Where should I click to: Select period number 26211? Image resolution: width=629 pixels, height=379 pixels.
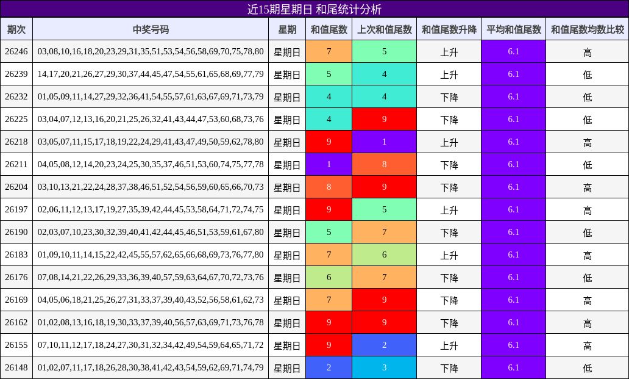point(16,164)
